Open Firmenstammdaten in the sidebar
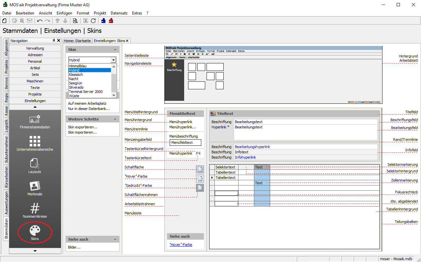The height and width of the screenshot is (262, 421). (35, 122)
